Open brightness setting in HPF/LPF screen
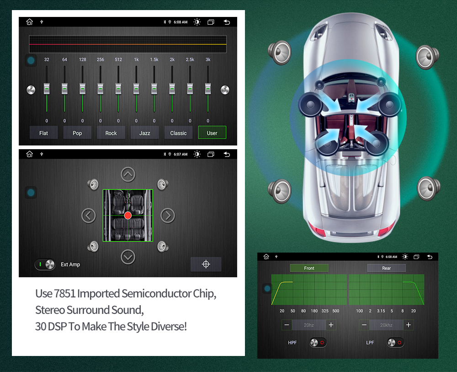 point(405,256)
